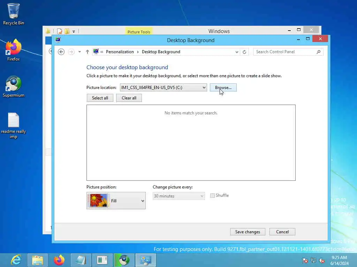Viewport: 357px width, 267px height.
Task: Toggle the Shuffle checkbox
Action: tap(212, 195)
